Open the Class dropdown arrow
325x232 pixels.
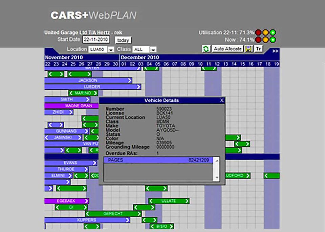click(153, 49)
